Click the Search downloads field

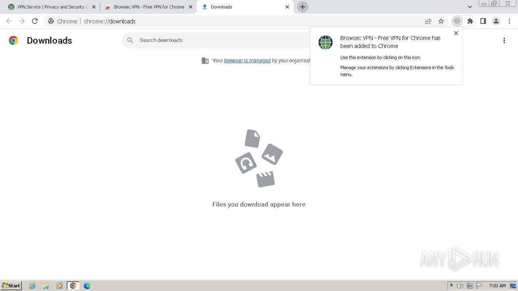217,40
